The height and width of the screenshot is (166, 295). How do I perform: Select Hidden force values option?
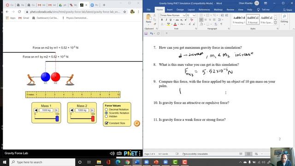pyautogui.click(x=106, y=117)
